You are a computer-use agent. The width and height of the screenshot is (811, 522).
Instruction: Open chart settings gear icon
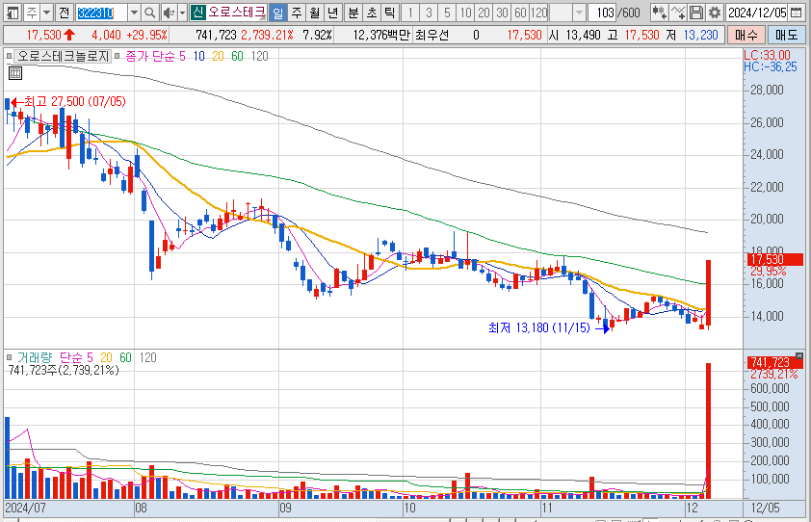[x=715, y=13]
